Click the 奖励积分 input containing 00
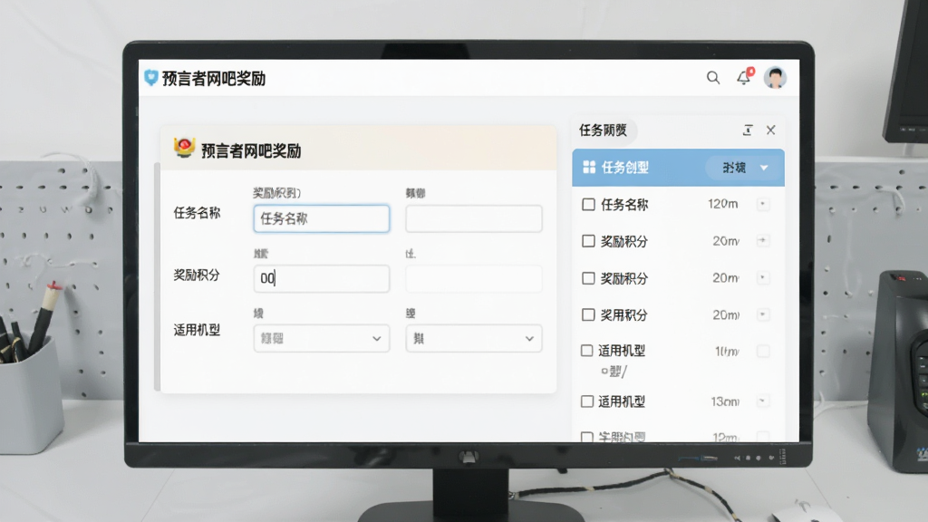This screenshot has width=928, height=522. point(322,279)
